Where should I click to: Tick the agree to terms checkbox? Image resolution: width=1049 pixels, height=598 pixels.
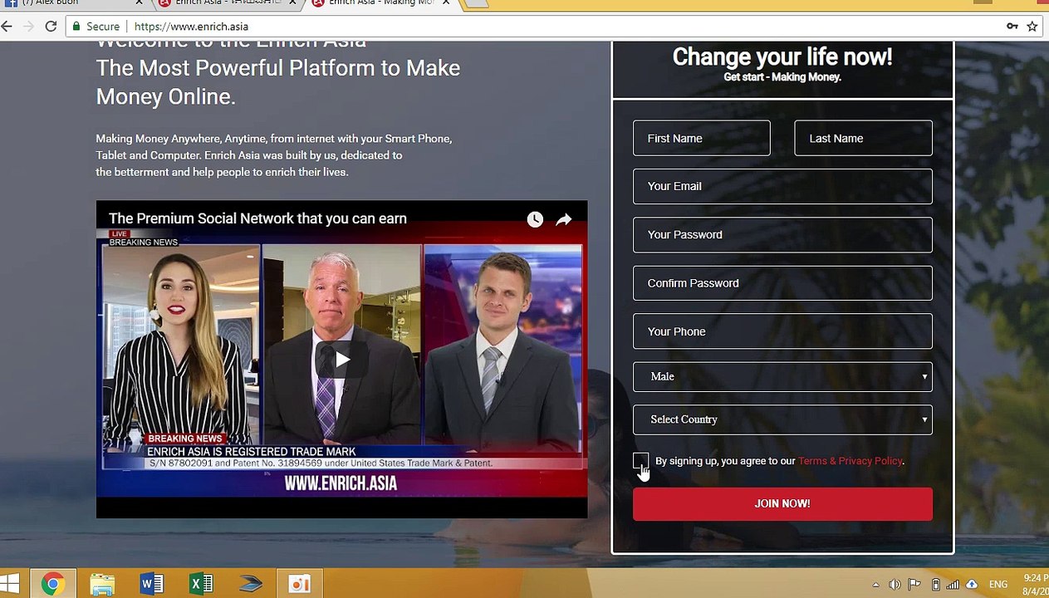(x=640, y=460)
